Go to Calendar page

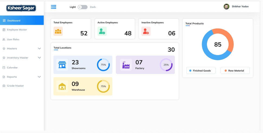[x=12, y=67]
